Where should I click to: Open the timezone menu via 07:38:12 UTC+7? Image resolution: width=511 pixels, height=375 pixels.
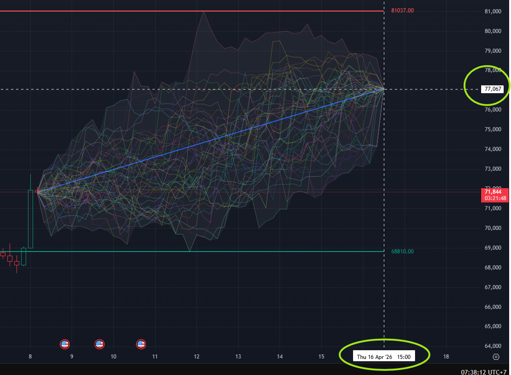(485, 371)
